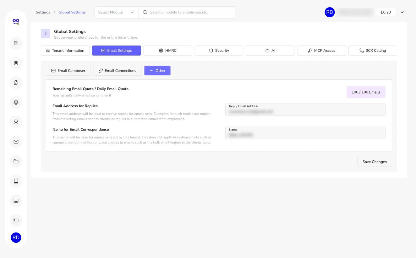Open the envelope mail icon in sidebar
Viewport: 416px width, 258px height.
click(16, 142)
